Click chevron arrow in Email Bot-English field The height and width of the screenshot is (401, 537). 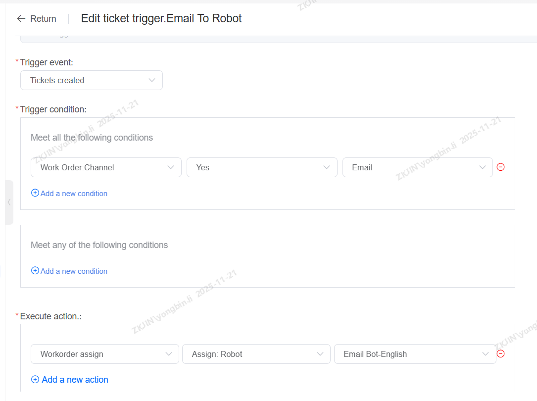[485, 354]
